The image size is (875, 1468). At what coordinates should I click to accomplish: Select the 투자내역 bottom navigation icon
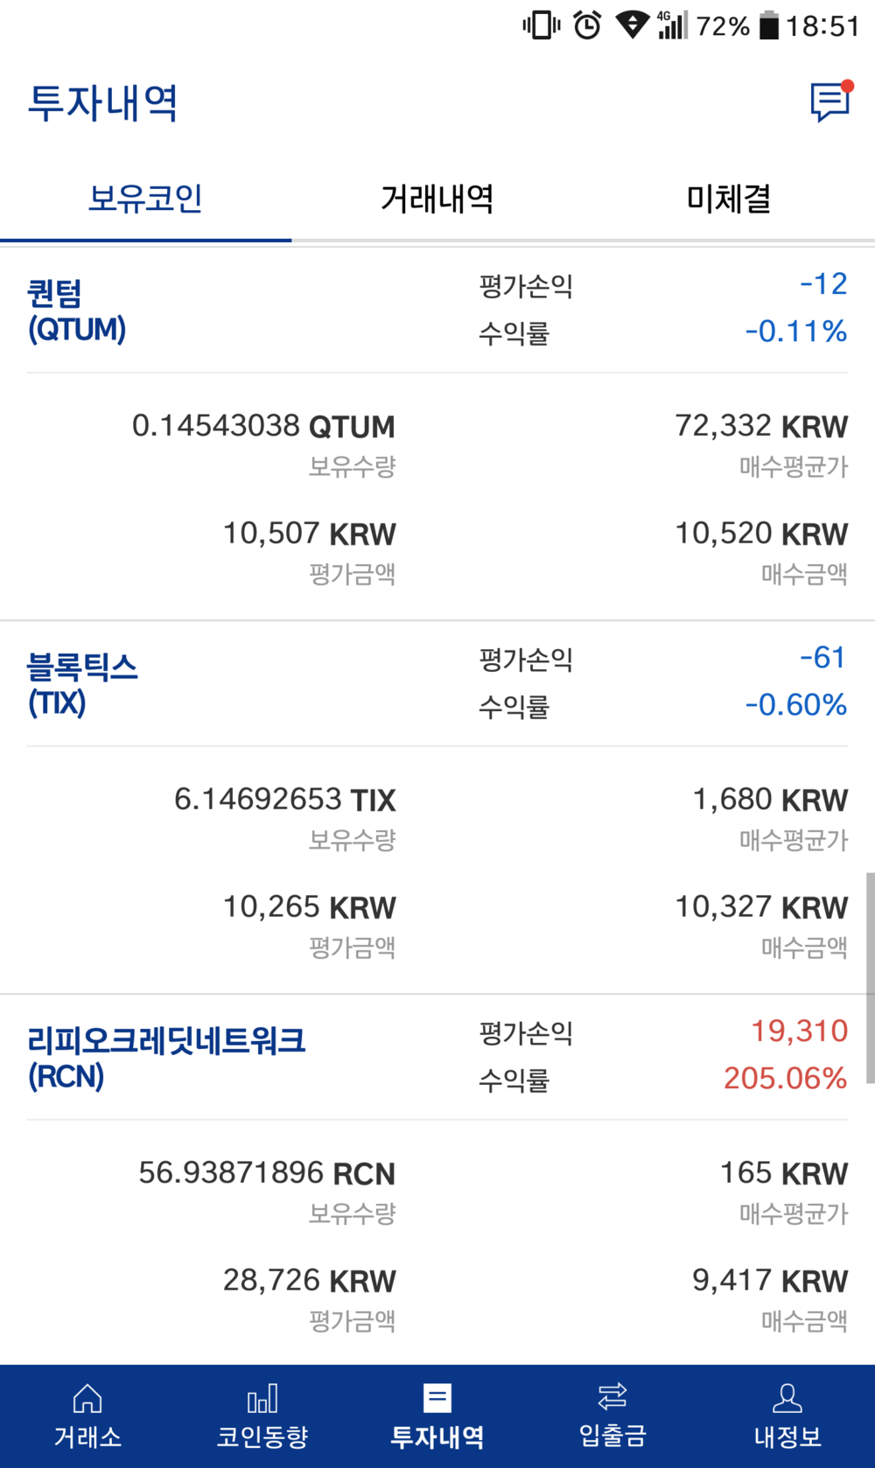(437, 1398)
